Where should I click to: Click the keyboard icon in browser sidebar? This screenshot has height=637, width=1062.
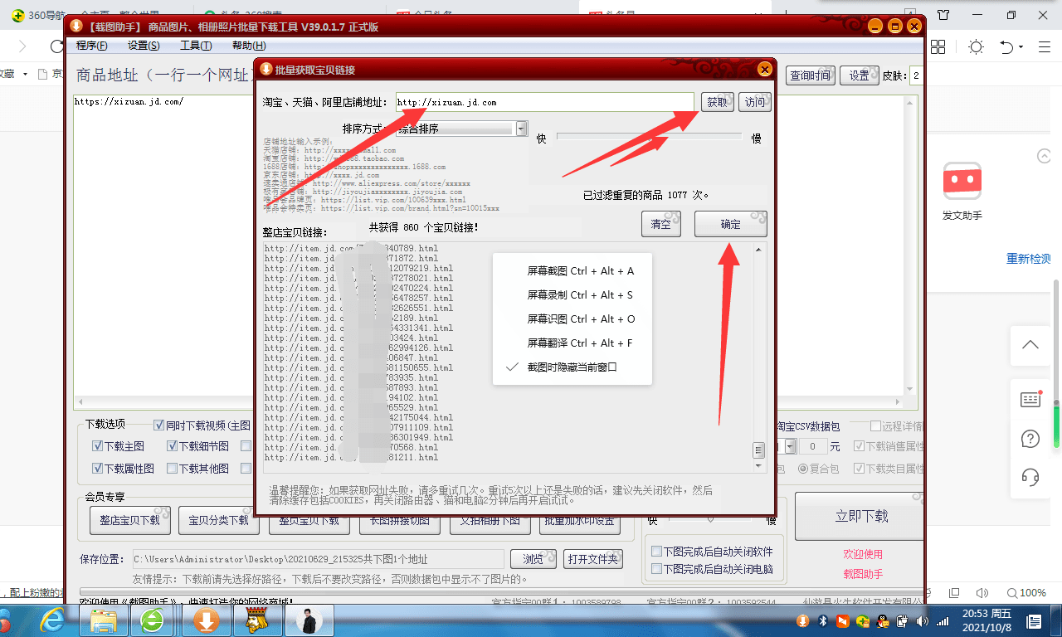pos(1030,400)
